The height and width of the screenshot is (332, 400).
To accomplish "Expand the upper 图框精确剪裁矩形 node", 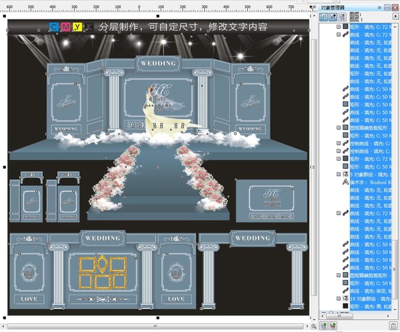I will [339, 127].
